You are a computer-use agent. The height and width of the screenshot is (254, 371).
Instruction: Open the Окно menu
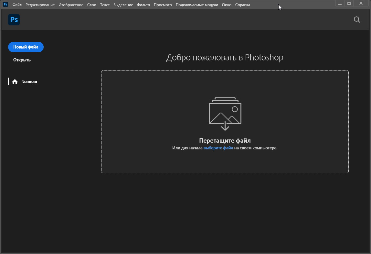tap(227, 5)
